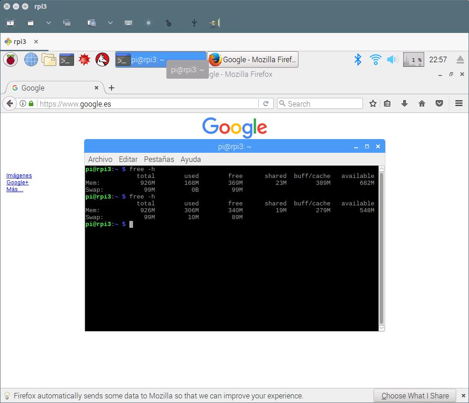Go to Firefox home page
Image resolution: width=469 pixels, height=403 pixels.
422,104
